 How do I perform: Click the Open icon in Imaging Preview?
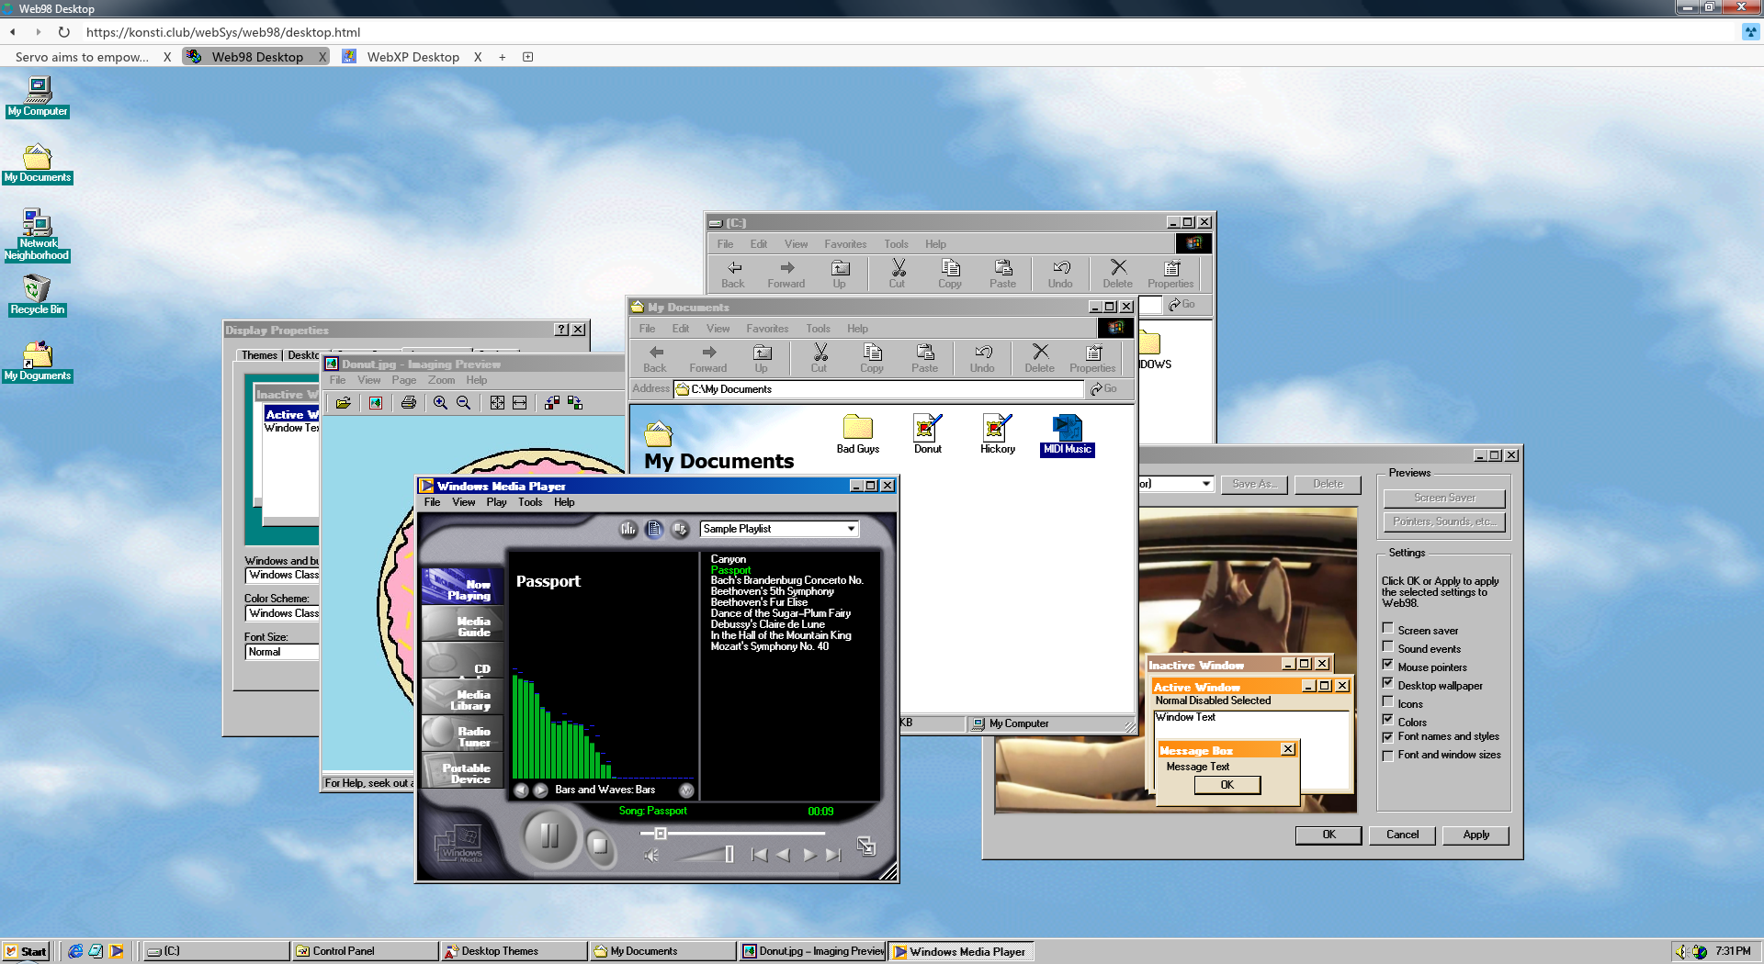(x=344, y=403)
